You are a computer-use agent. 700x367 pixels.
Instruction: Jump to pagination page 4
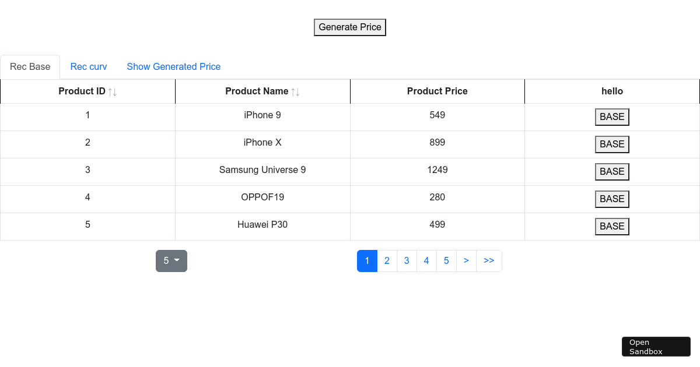point(426,261)
